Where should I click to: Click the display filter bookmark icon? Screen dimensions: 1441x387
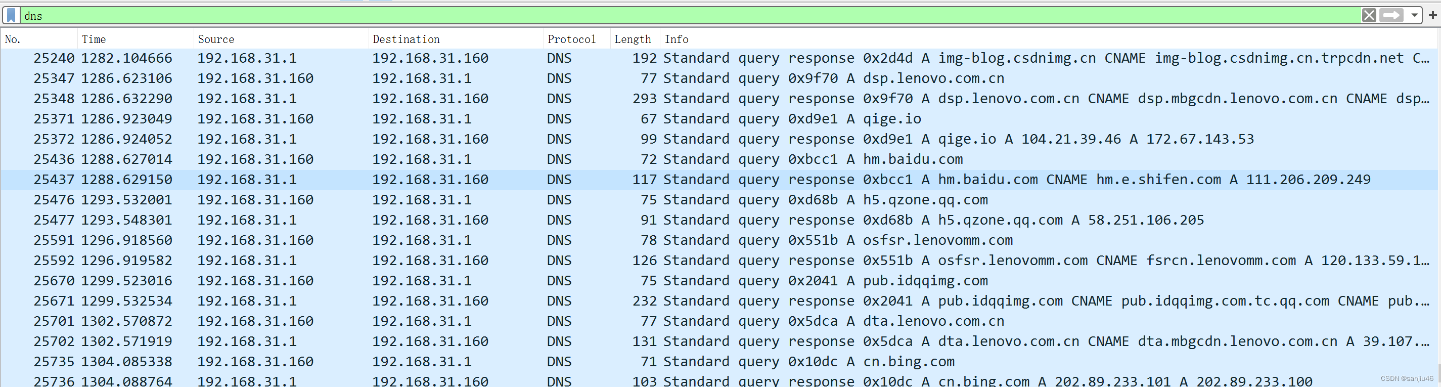click(11, 16)
